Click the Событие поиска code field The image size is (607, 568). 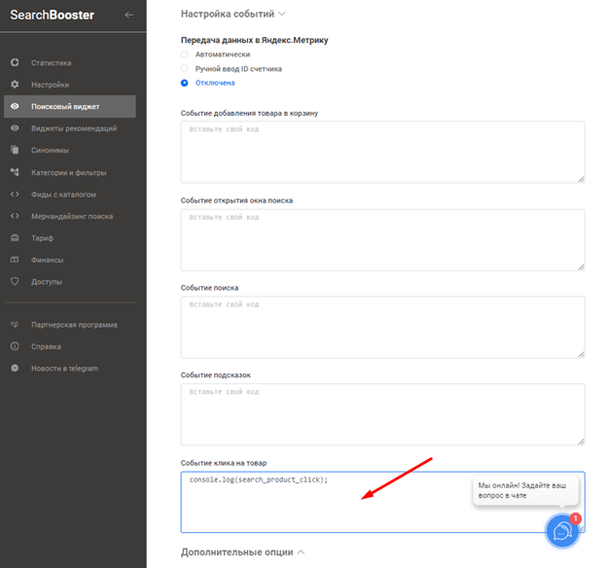(382, 327)
